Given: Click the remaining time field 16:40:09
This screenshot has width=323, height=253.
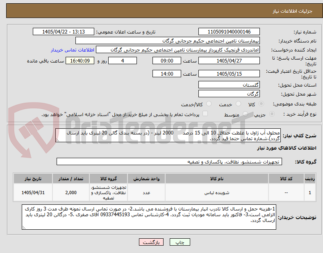Looking at the screenshot, I should (80, 61).
